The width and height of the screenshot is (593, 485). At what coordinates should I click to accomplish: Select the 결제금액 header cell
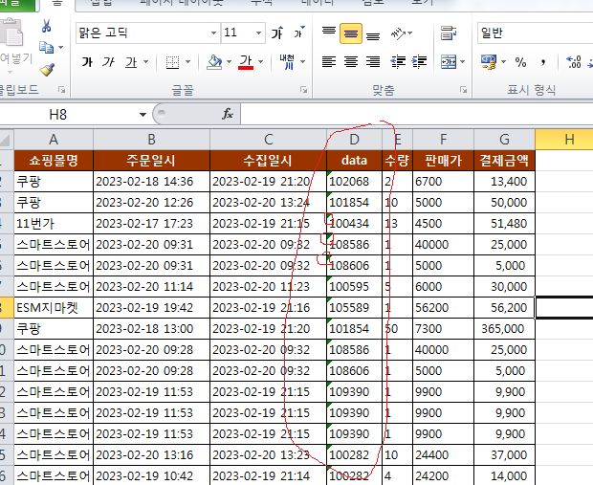(x=504, y=161)
